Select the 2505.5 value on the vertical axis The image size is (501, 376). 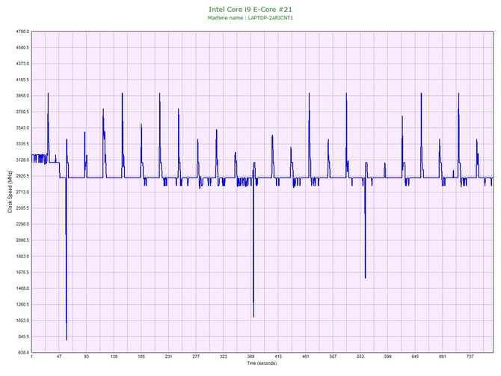[22, 208]
